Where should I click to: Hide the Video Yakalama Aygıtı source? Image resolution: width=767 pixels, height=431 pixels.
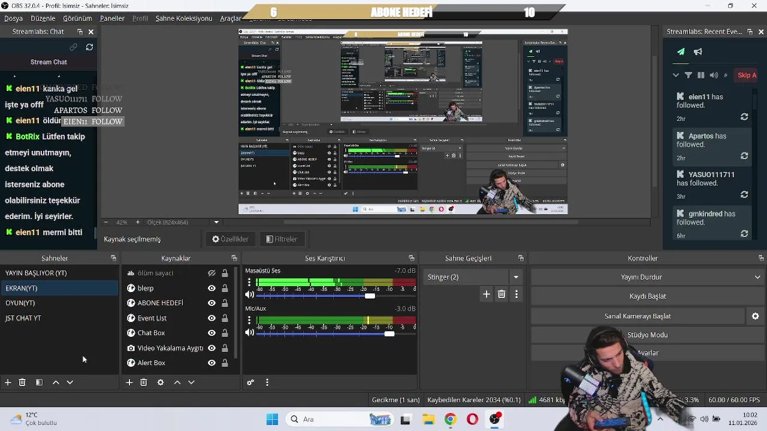click(212, 348)
